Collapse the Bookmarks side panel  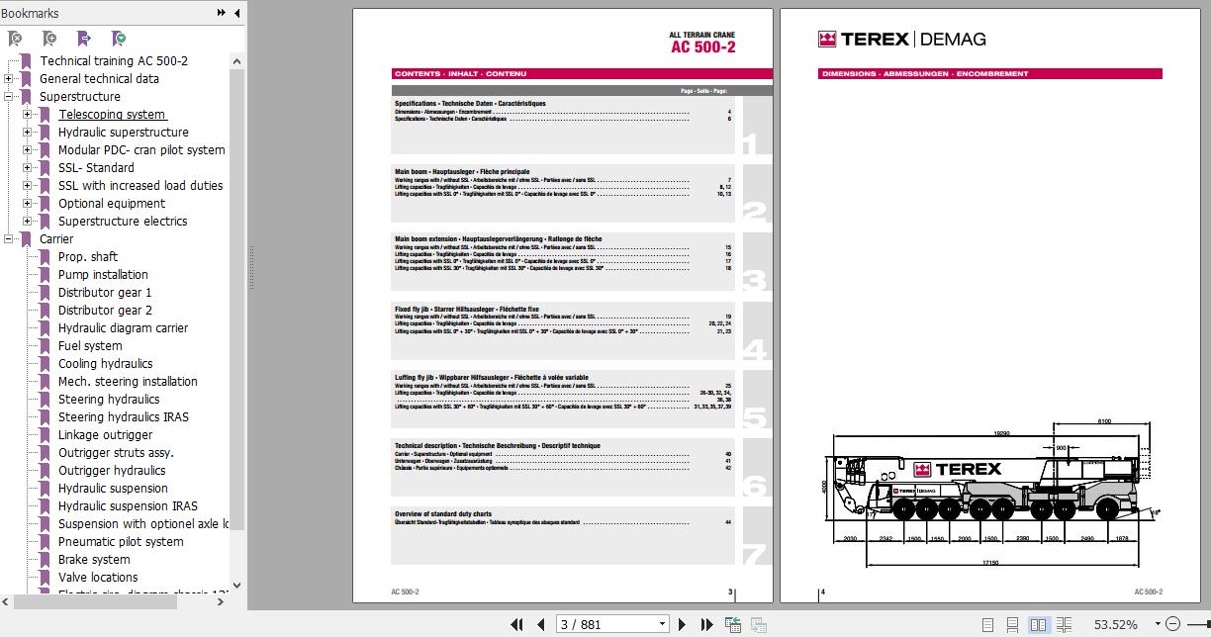point(234,13)
